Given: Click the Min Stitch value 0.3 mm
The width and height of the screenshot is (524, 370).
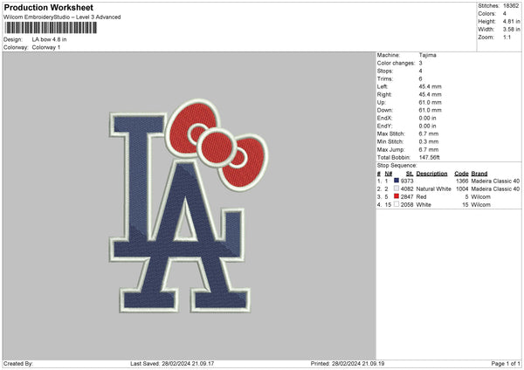Looking at the screenshot, I should coord(429,141).
